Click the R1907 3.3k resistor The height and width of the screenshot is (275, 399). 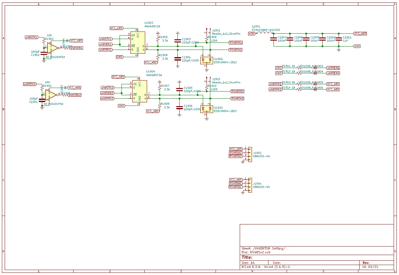pos(160,87)
